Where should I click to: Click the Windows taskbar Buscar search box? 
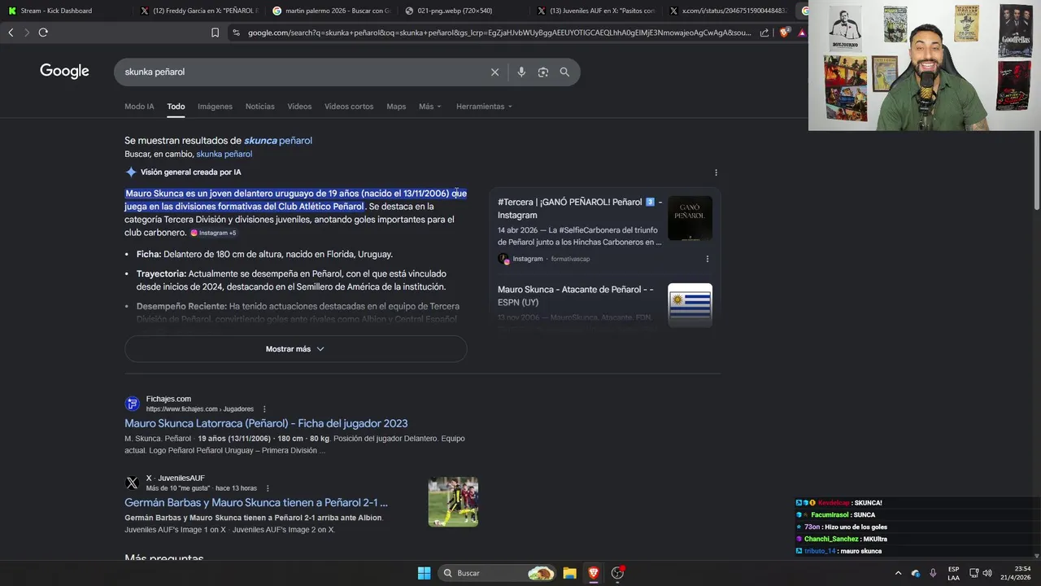tap(498, 573)
